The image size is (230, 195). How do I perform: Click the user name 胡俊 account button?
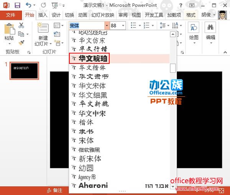pos(208,15)
